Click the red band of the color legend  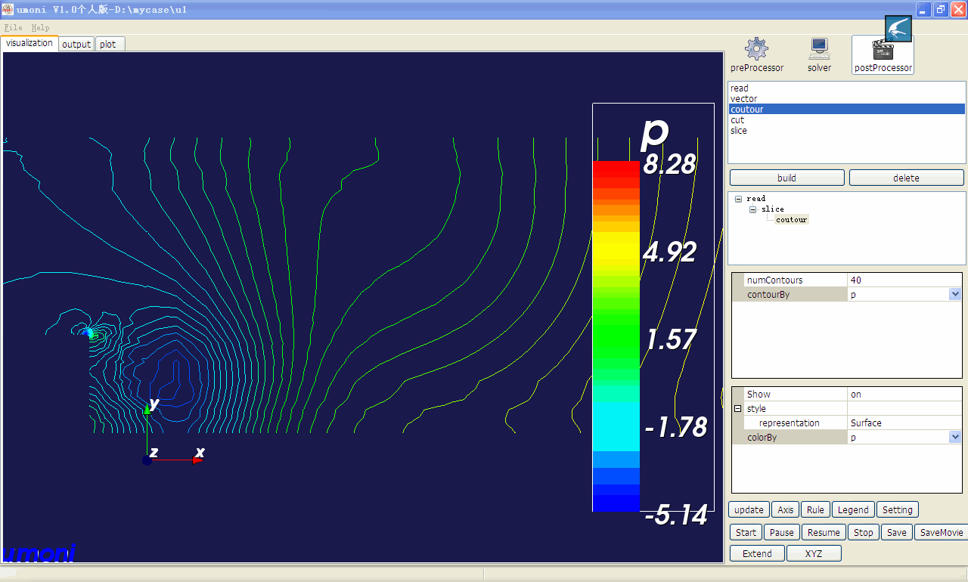[616, 172]
